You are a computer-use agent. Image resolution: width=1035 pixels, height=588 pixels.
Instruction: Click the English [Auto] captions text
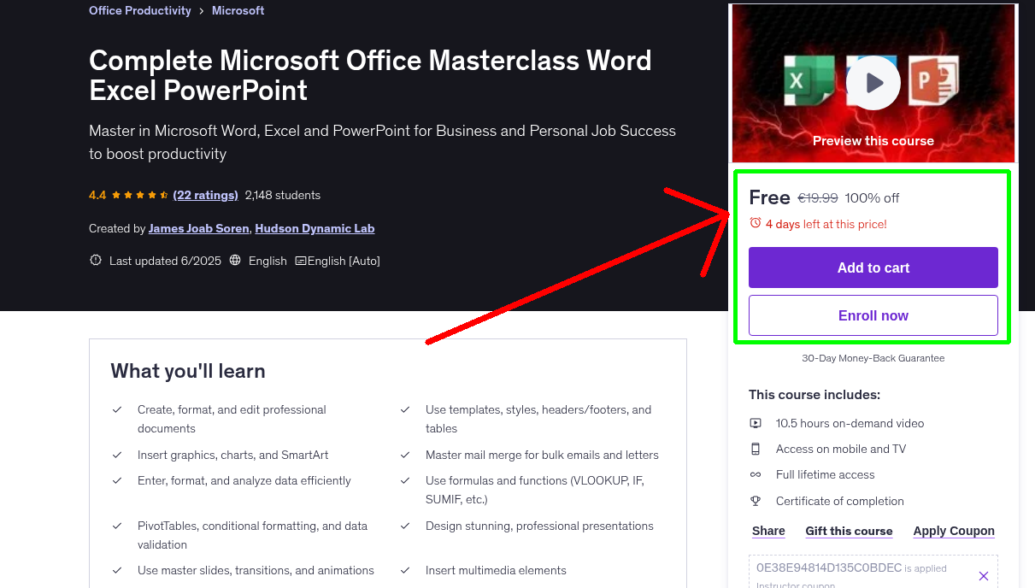click(x=344, y=261)
